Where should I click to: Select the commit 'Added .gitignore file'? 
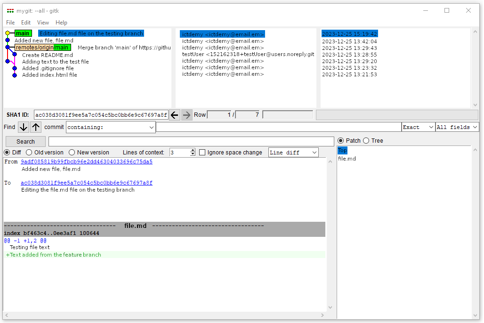point(47,68)
